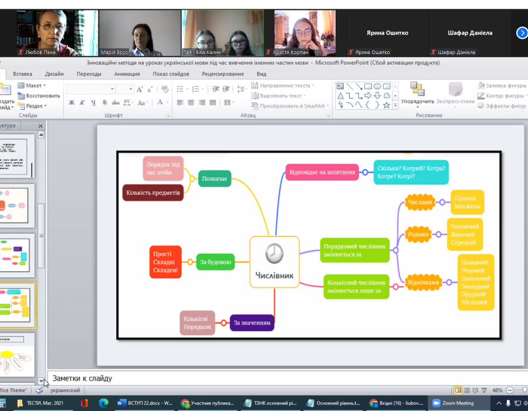
Task: Click the zoom out minus button
Action: click(508, 390)
